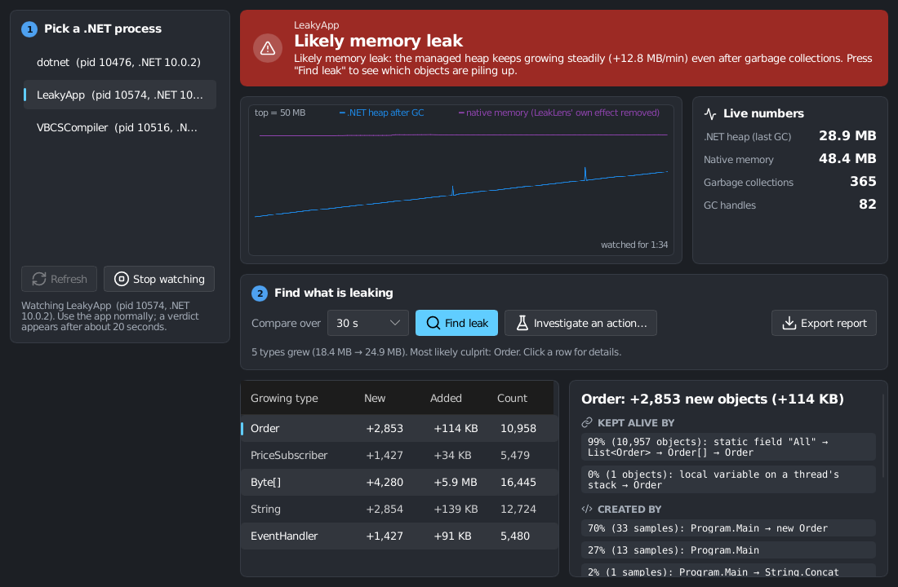Viewport: 898px width, 587px height.
Task: Select the dotnet pid 10476 process
Action: [x=119, y=62]
